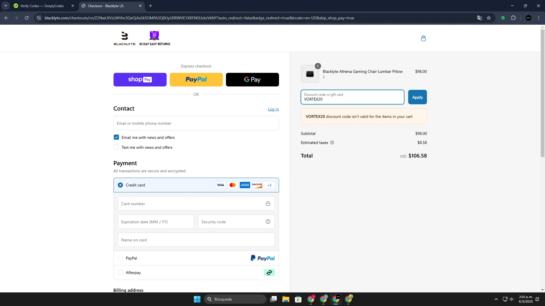Reload the page with browser refresh
The height and width of the screenshot is (306, 545).
(27, 18)
